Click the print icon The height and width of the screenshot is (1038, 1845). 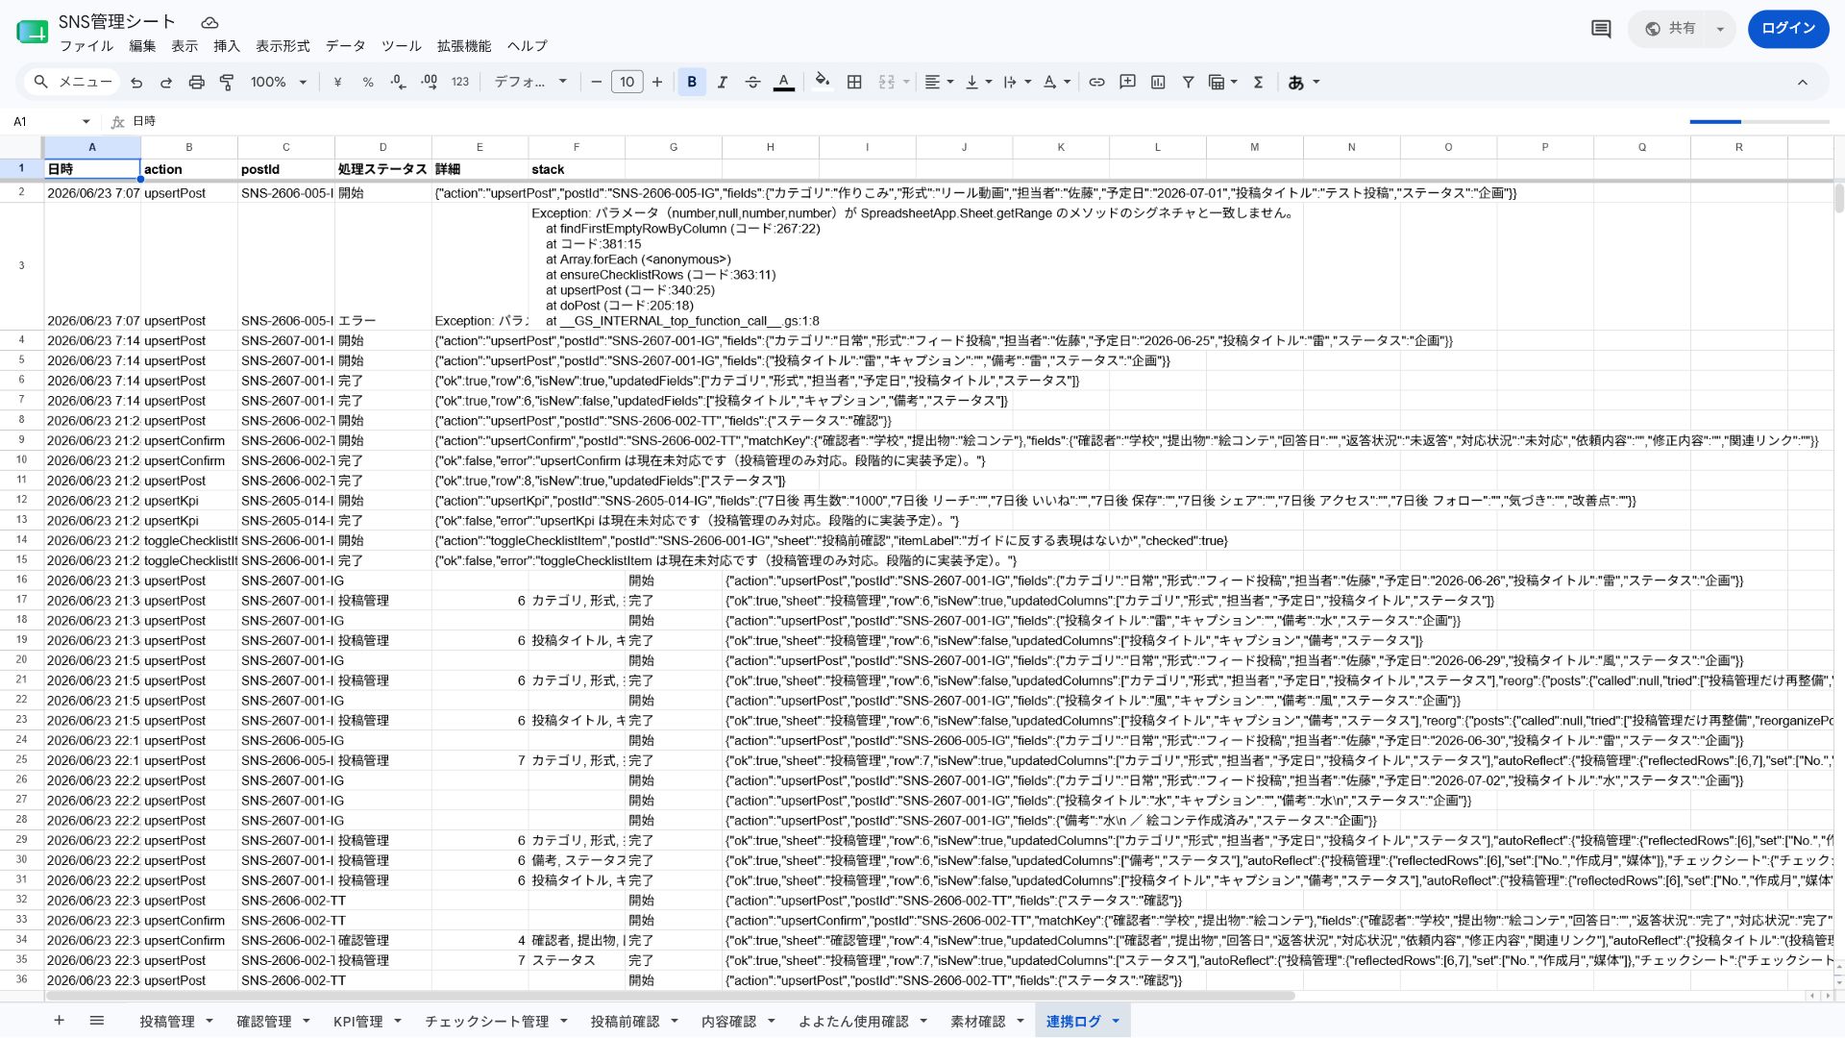click(x=197, y=83)
